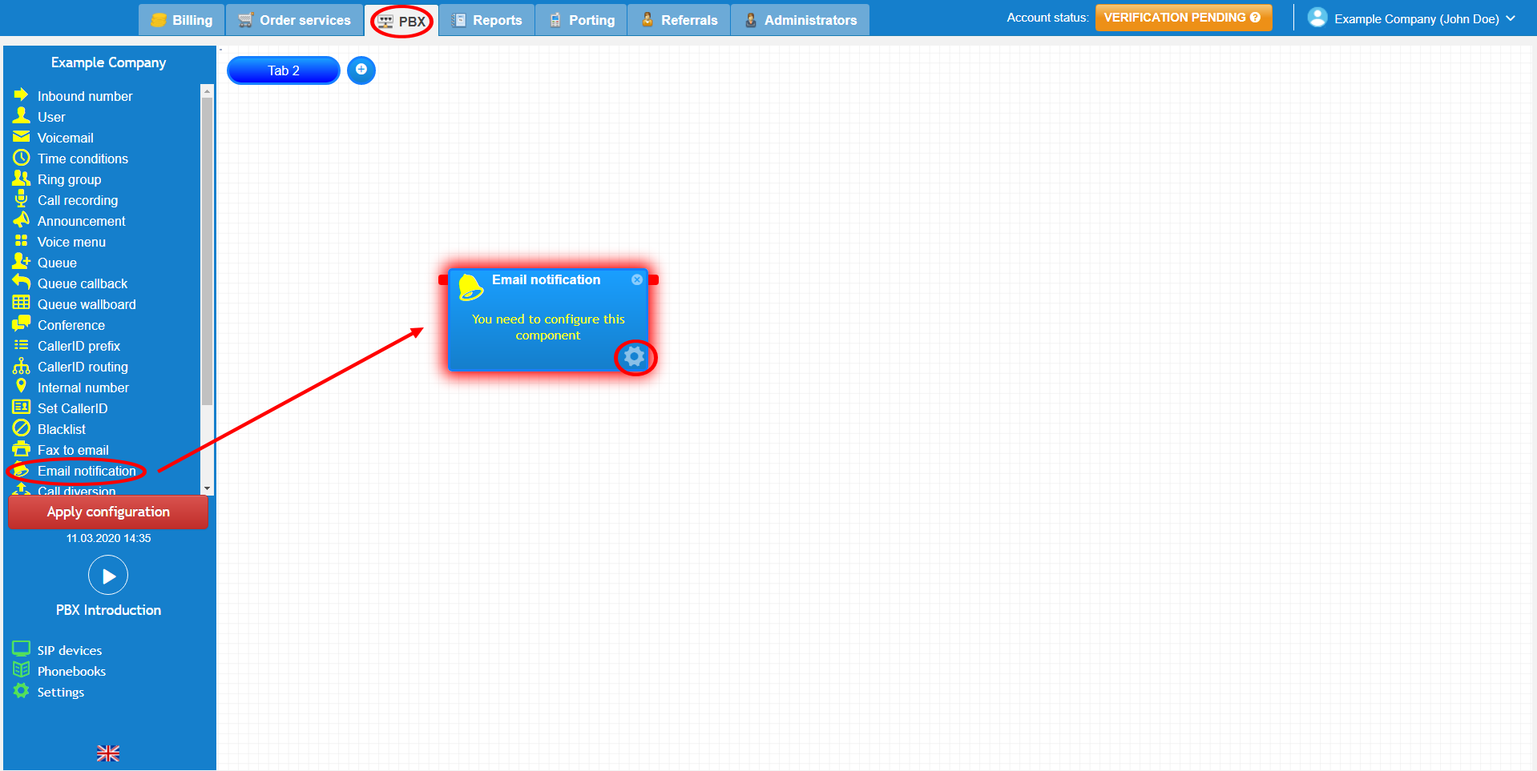Click the user avatar icon in header
1537x771 pixels.
[x=1317, y=18]
